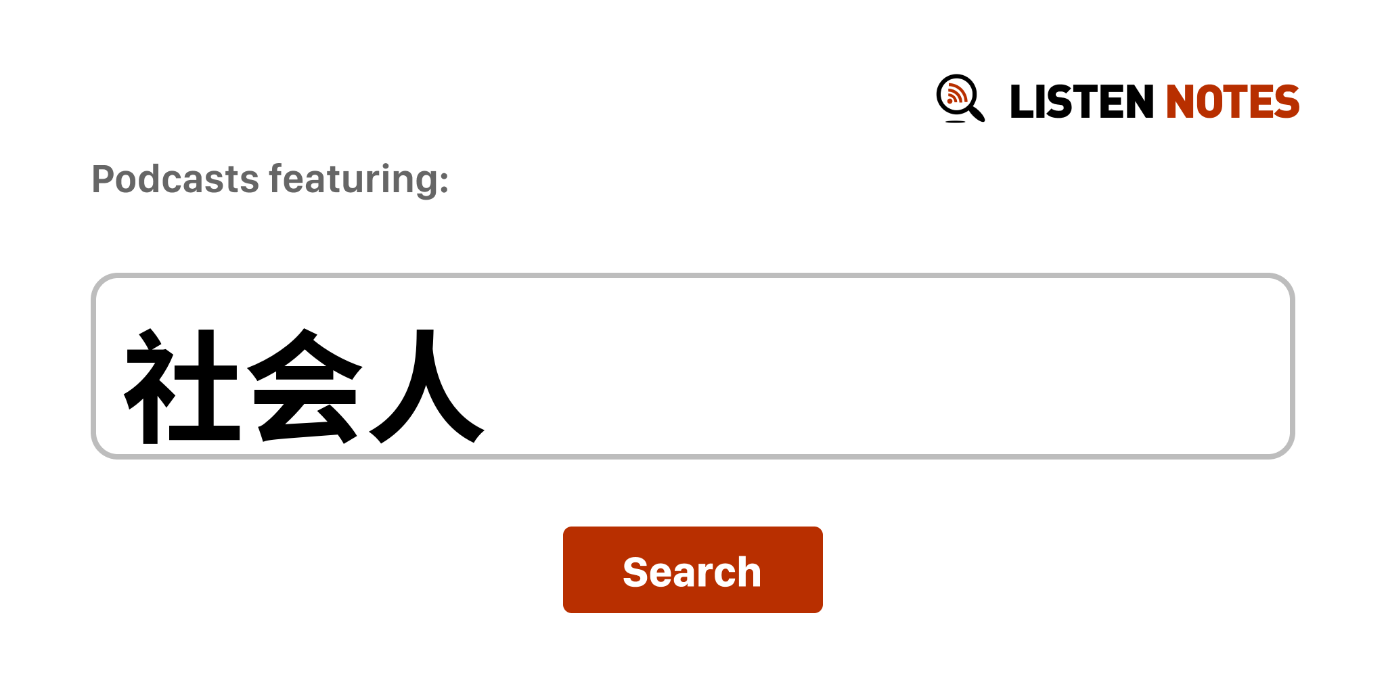Select the 'Podcasts featuring:' label
This screenshot has height=693, width=1386.
click(270, 179)
